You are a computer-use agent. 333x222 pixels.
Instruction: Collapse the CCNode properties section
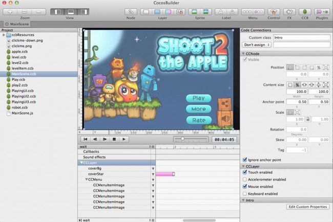click(243, 54)
